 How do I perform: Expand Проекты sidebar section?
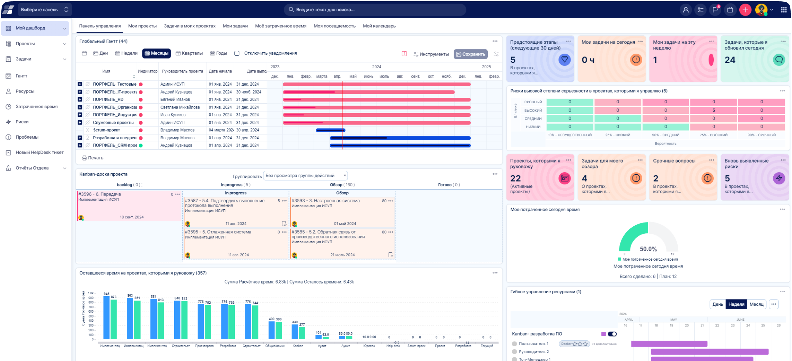point(65,44)
